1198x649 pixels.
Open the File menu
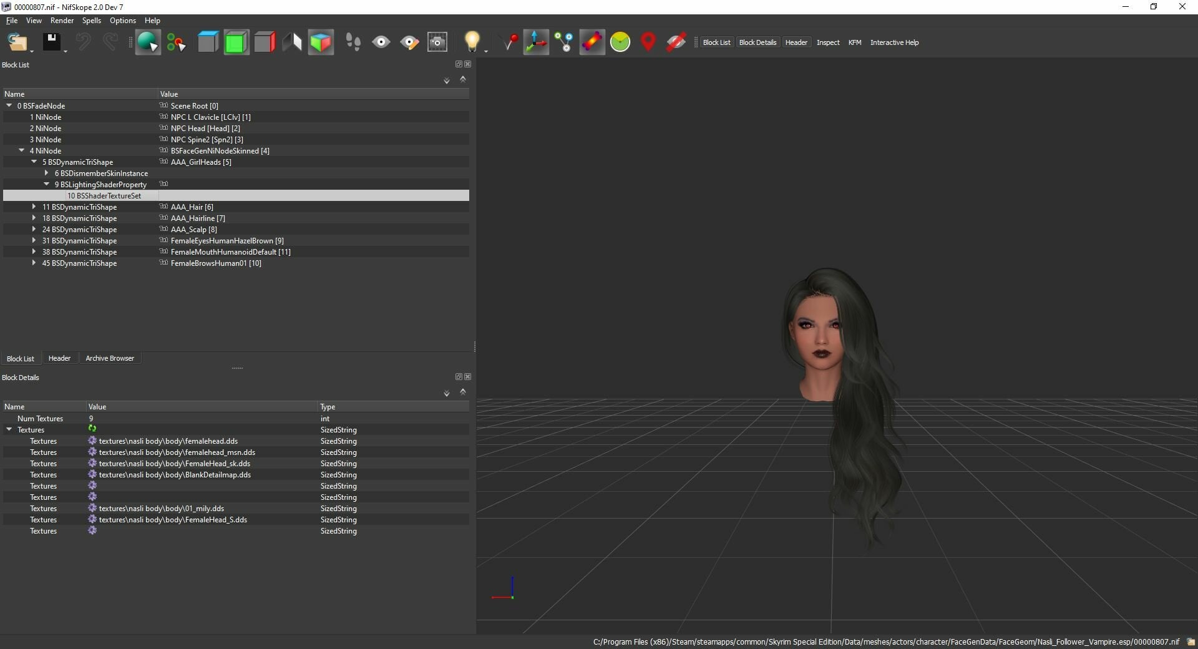pyautogui.click(x=12, y=21)
